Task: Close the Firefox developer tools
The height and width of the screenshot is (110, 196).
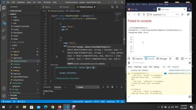Action: [x=190, y=58]
